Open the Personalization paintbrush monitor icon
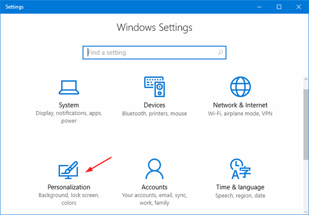This screenshot has width=309, height=215. 68,170
